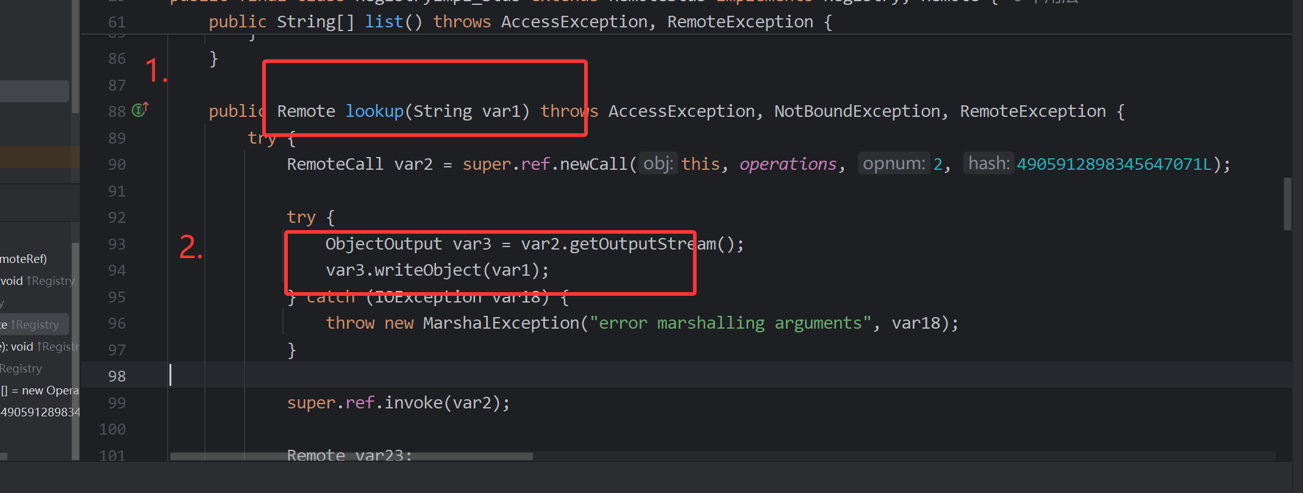Click the 'opnum:' parameter inlay hint

(893, 164)
